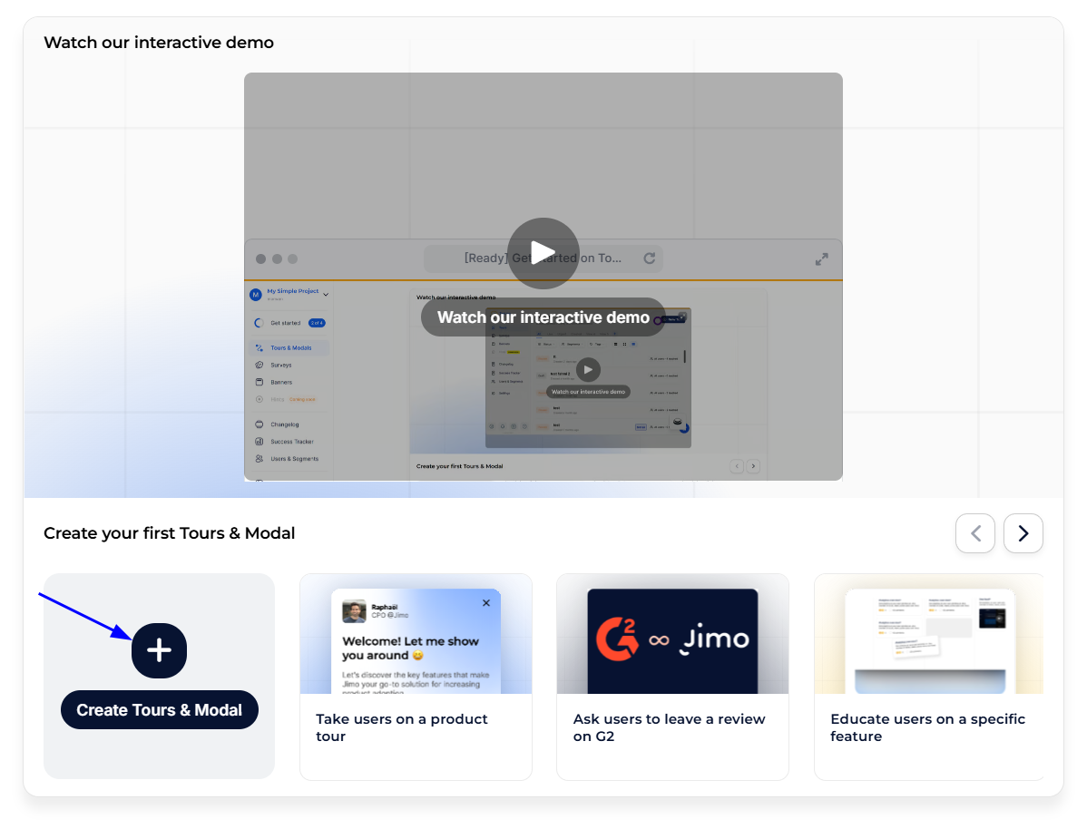Go to previous templates with left chevron
Image resolution: width=1077 pixels, height=829 pixels.
tap(974, 533)
